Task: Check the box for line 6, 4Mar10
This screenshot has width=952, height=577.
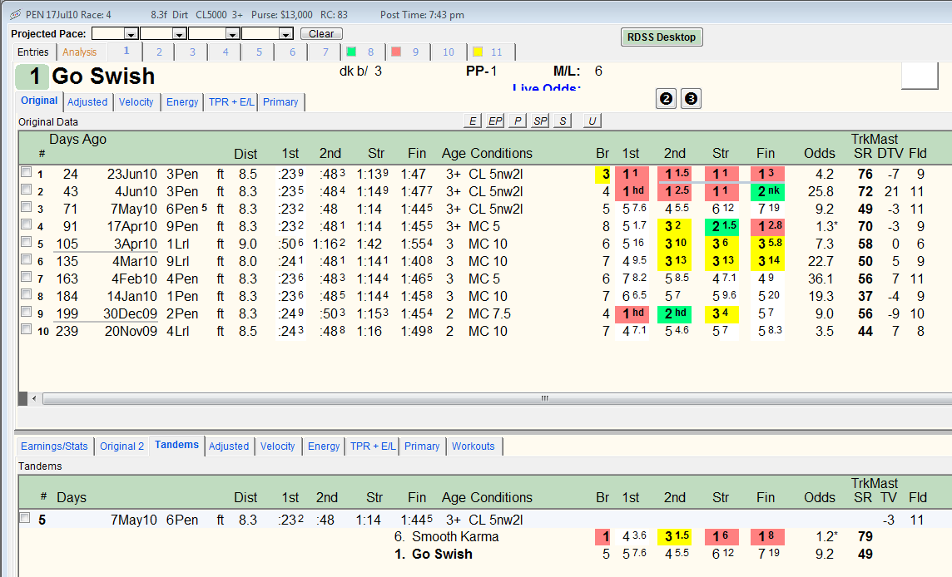Action: [26, 259]
